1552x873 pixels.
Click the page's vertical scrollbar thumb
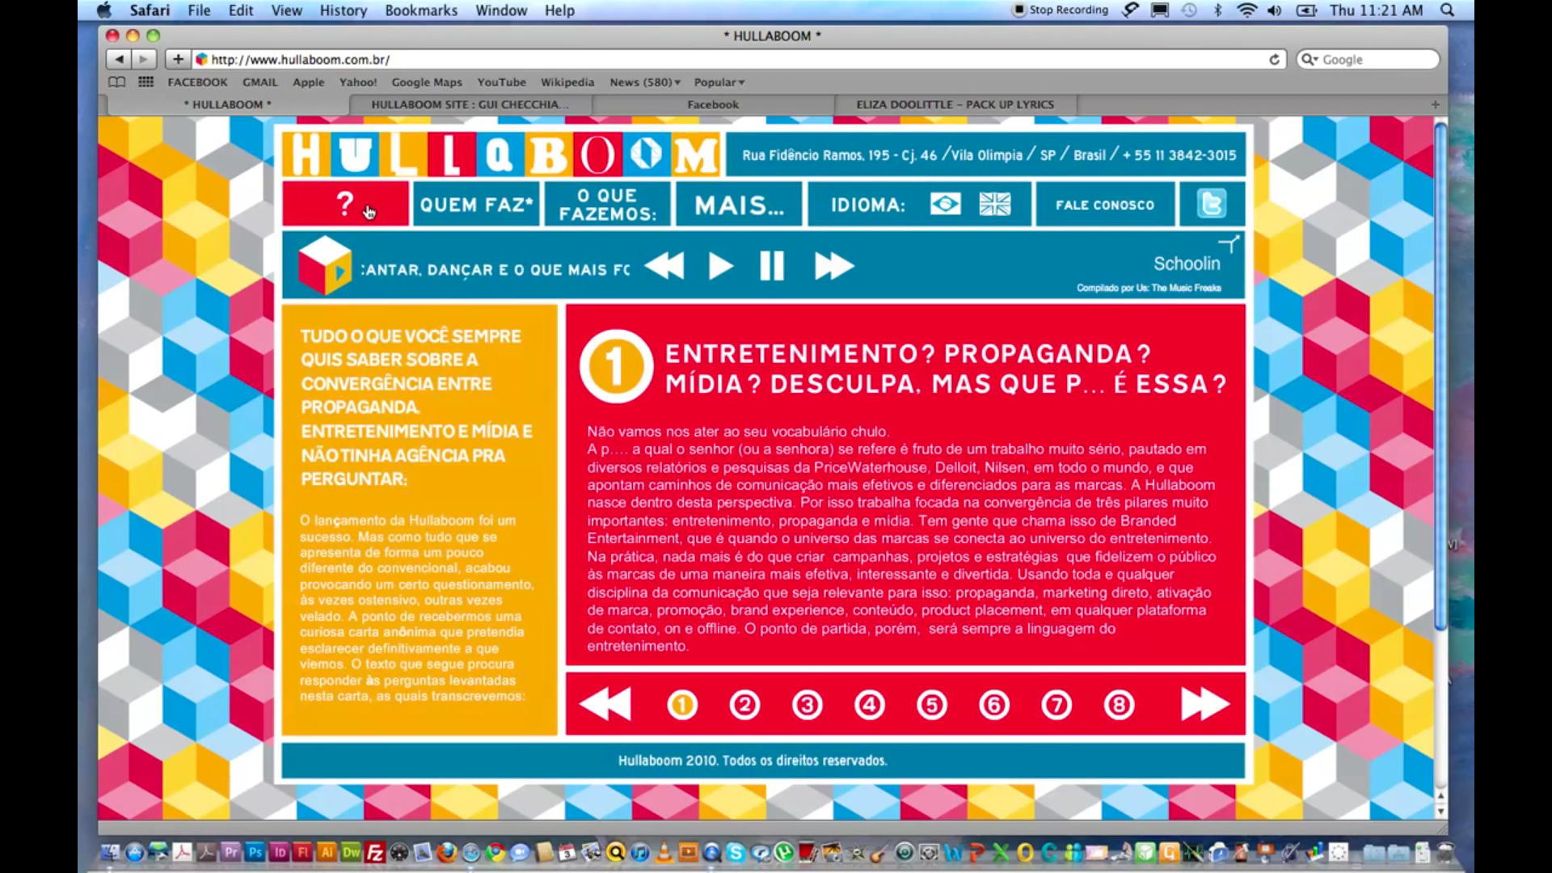(1440, 376)
